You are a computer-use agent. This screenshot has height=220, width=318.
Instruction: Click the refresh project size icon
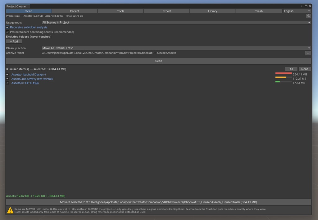click(308, 16)
